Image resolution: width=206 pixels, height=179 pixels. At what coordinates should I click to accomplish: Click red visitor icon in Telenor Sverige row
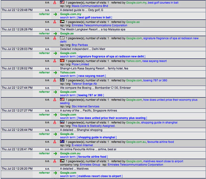coord(55,80)
